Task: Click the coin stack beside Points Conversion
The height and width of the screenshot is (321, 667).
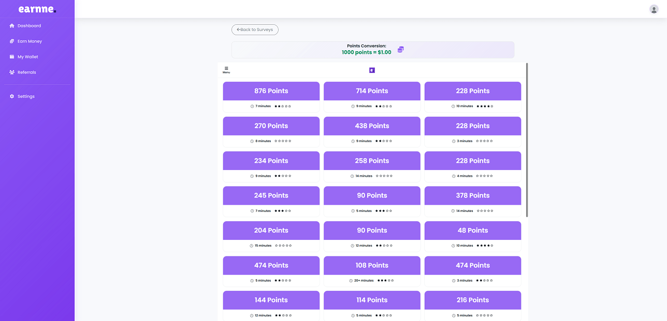Action: [x=400, y=49]
